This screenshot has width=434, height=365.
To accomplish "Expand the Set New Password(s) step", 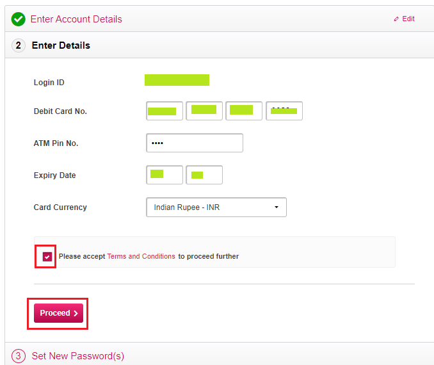I will [78, 356].
